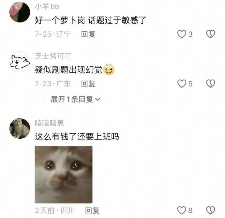Like the comment by 芝士烤可可
The width and height of the screenshot is (225, 218).
point(182,84)
